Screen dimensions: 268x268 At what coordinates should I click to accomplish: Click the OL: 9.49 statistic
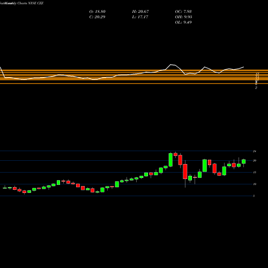coord(183,23)
